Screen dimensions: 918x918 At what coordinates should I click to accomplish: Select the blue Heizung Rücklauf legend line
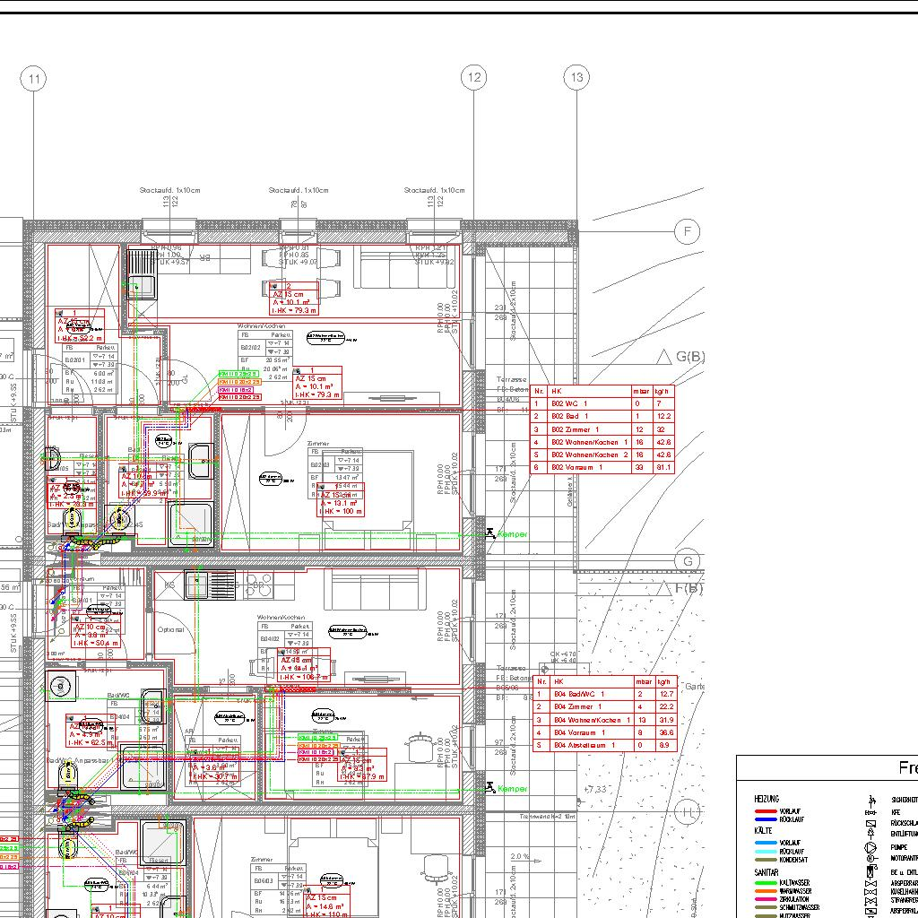tap(765, 819)
